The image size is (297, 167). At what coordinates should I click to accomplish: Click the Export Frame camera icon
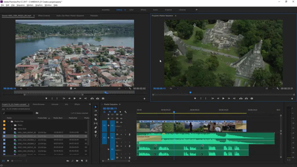[252, 98]
